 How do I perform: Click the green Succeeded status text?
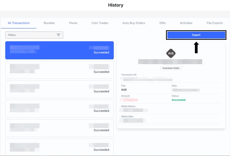click(x=179, y=100)
